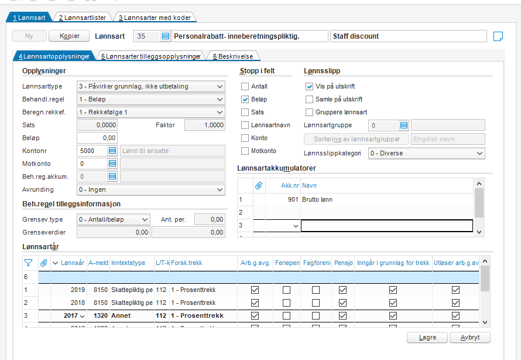Click the note icon beside Staff discount

pos(498,36)
